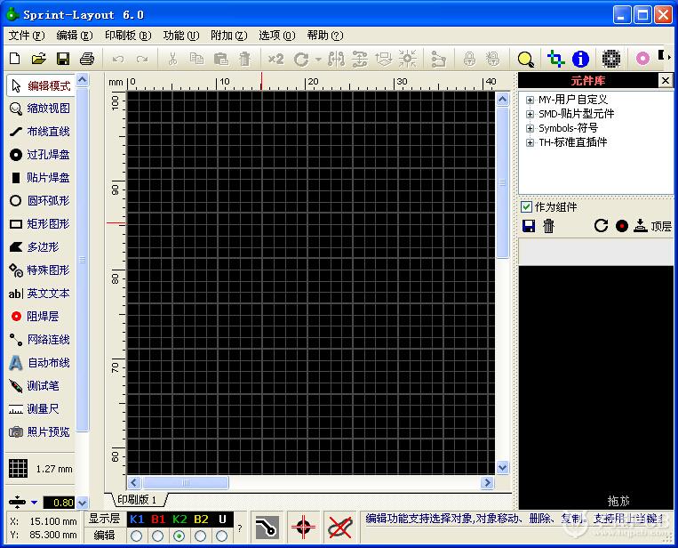The width and height of the screenshot is (678, 548).
Task: Click the crosshair icon in bottom bar
Action: point(304,526)
